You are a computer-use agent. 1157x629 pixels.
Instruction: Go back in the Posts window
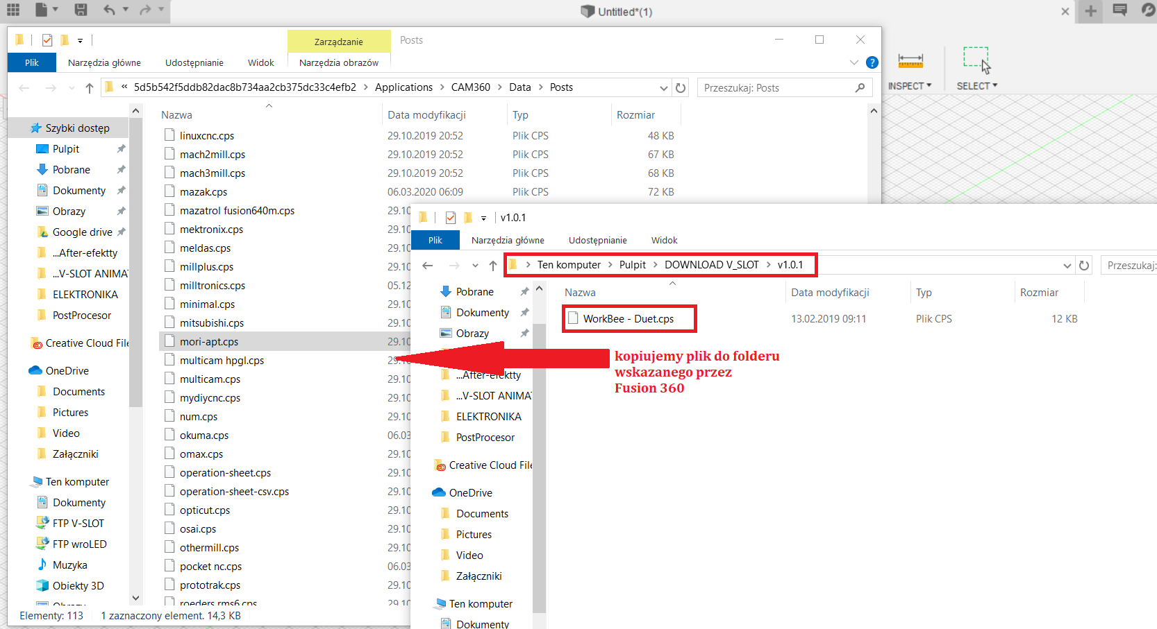(x=24, y=88)
